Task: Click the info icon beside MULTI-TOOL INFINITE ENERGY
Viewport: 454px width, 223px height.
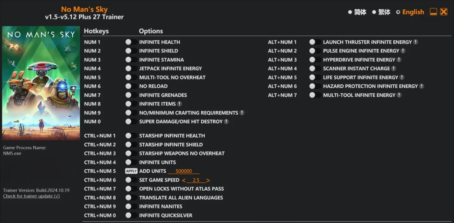Action: (400, 95)
